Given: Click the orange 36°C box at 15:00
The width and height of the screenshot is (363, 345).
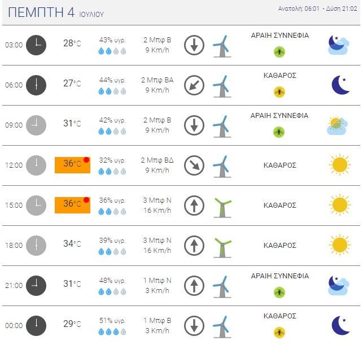Looking at the screenshot, I should (x=72, y=204).
